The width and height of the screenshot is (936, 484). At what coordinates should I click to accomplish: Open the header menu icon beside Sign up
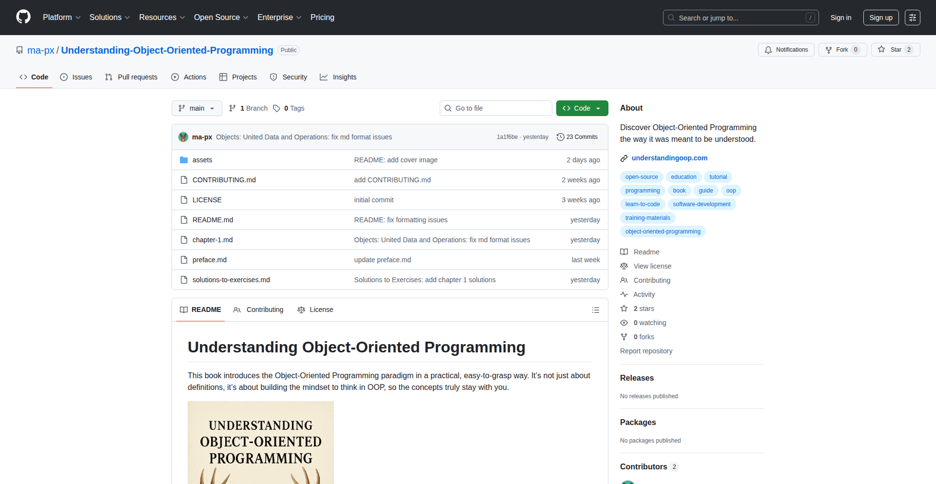coord(912,18)
